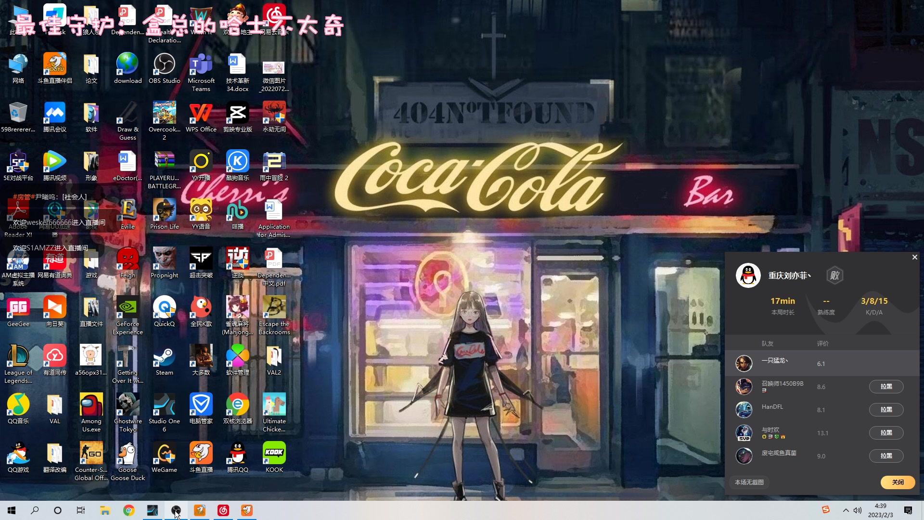
Task: Open the Microsoft Teams desktop icon
Action: (201, 65)
